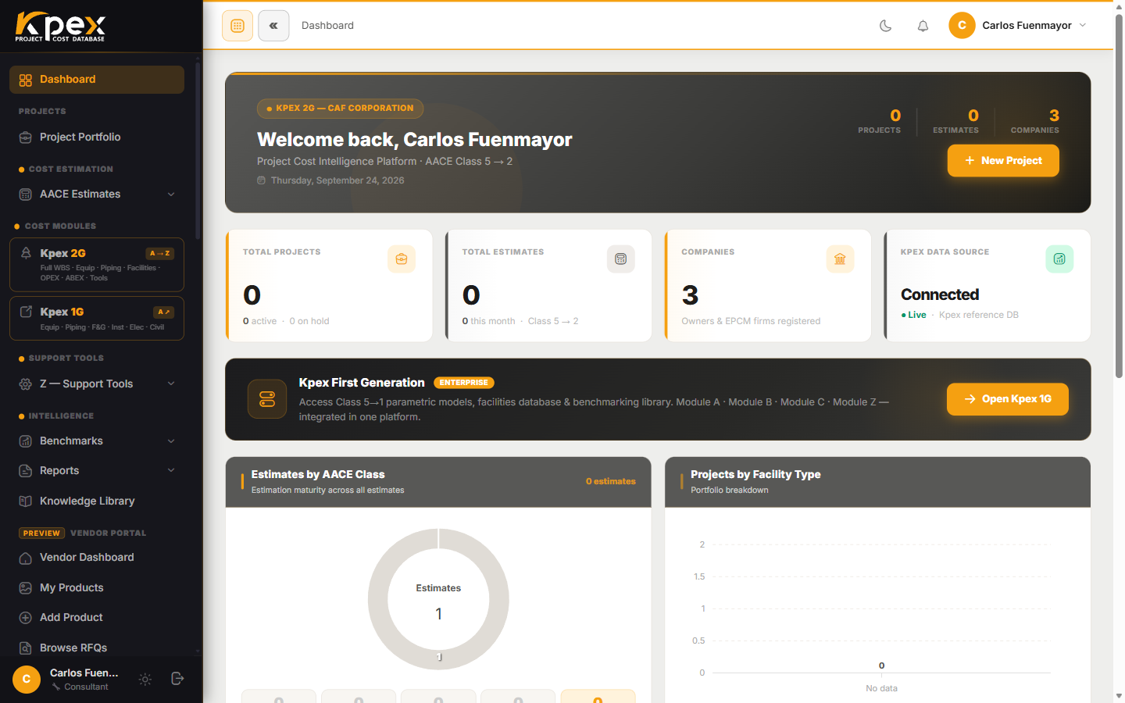The width and height of the screenshot is (1125, 703).
Task: Click the Kpex logo in sidebar
Action: [x=60, y=27]
